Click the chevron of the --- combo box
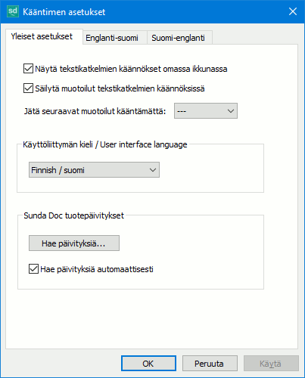This screenshot has height=378, width=305. coord(231,111)
